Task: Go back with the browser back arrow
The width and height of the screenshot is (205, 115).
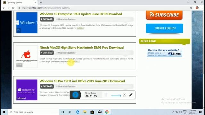Action: (4, 8)
